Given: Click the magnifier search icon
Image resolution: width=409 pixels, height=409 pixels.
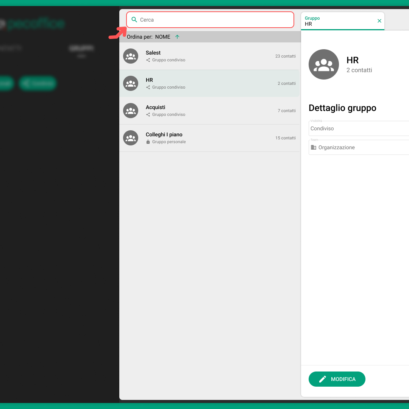Looking at the screenshot, I should point(134,20).
